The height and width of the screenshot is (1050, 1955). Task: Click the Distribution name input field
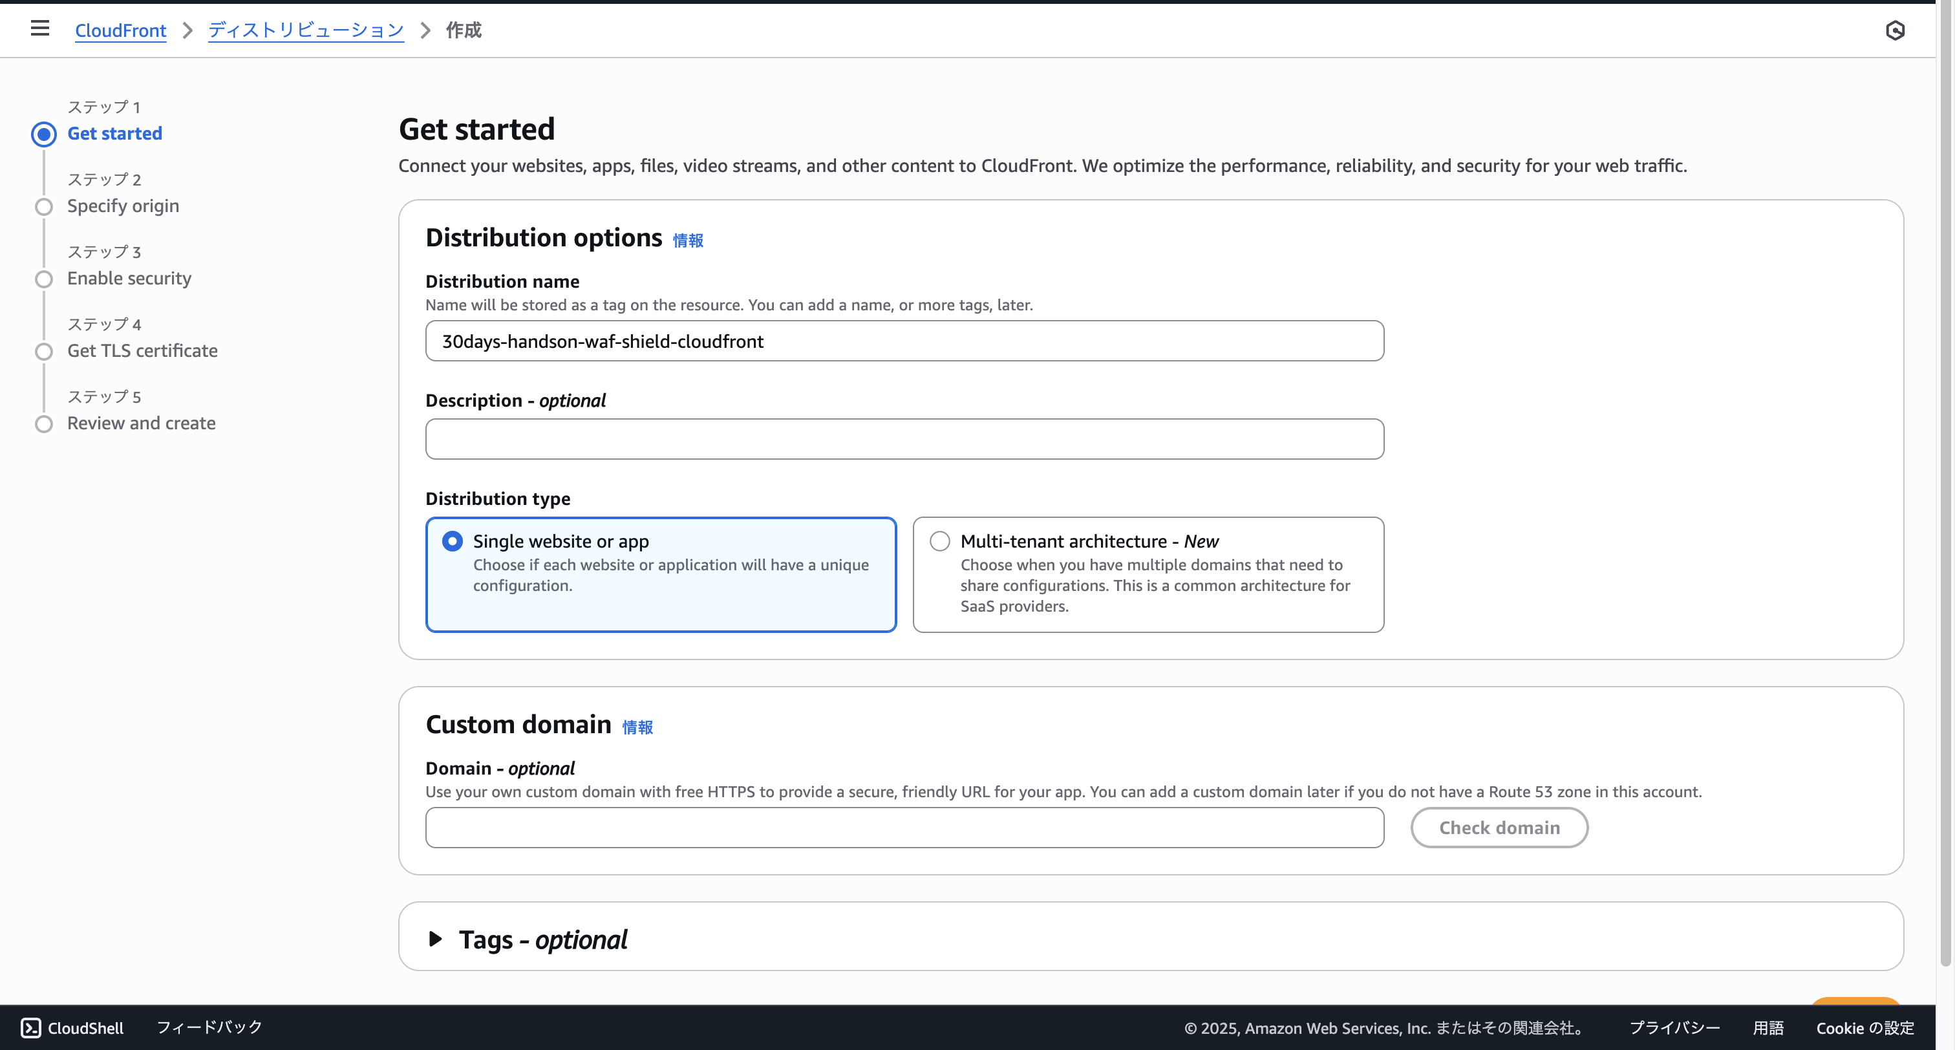[904, 341]
